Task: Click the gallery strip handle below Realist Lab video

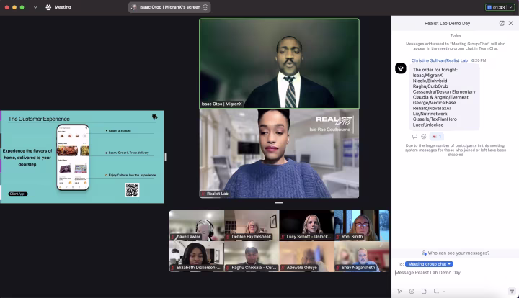Action: (279, 202)
